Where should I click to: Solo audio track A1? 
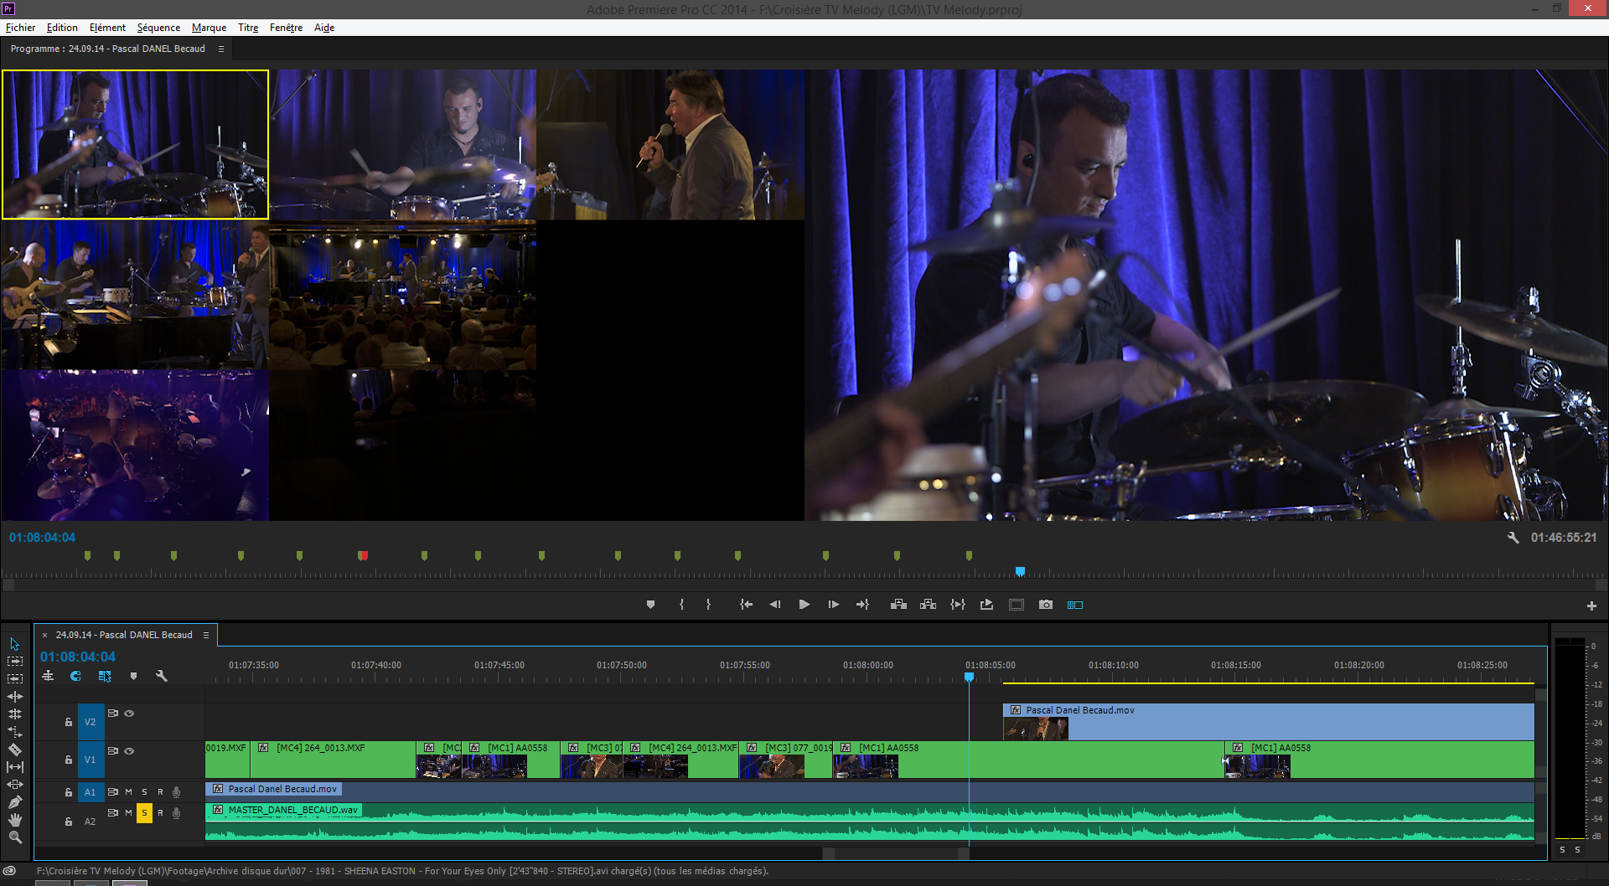tap(144, 792)
